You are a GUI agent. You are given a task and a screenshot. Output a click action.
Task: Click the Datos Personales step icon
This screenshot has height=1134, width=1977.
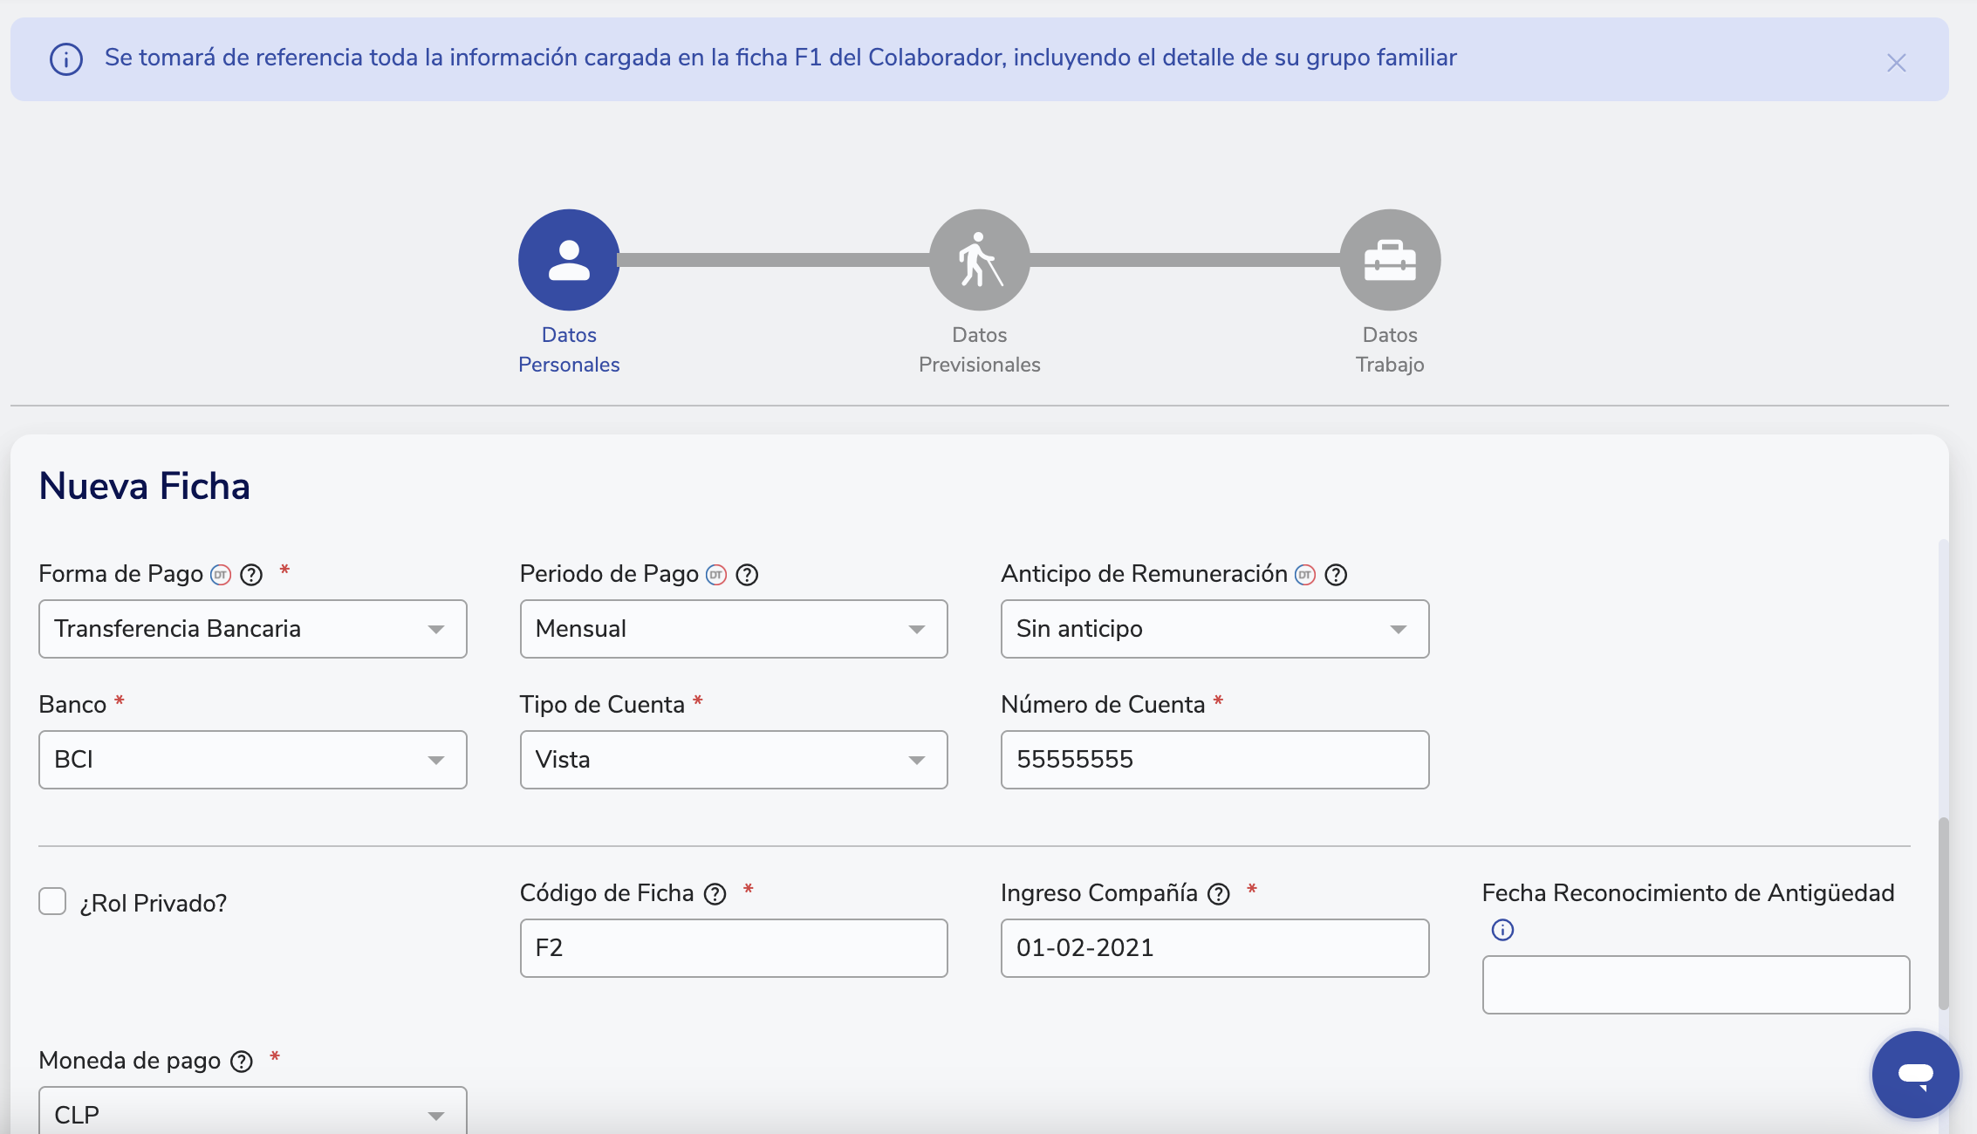569,260
